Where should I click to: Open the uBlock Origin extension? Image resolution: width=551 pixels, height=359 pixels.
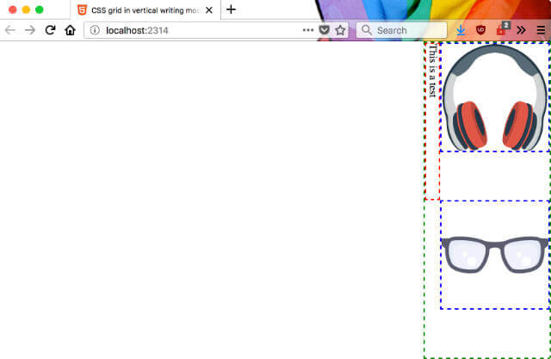click(481, 30)
